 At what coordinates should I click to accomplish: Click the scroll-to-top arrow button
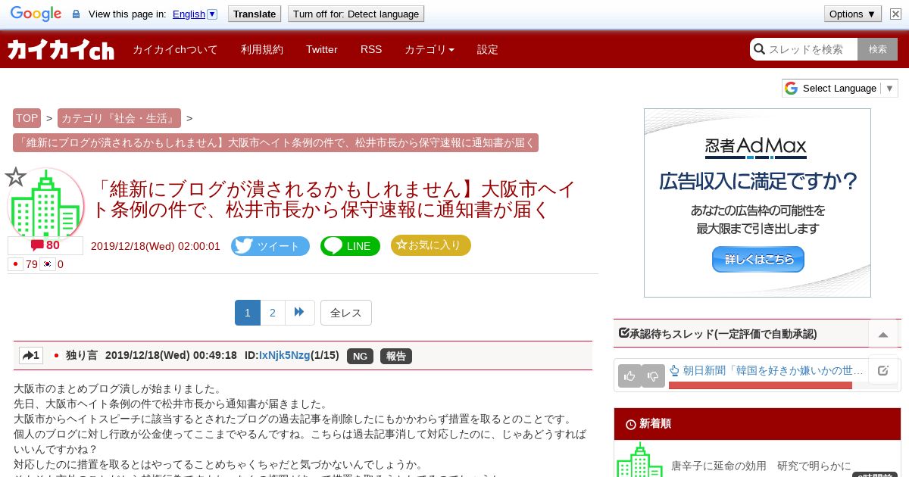883,334
